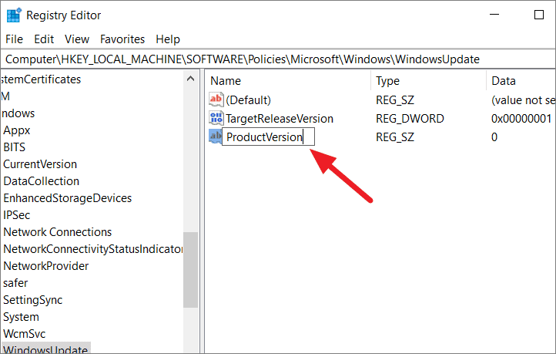Viewport: 556px width, 354px height.
Task: Click ProductVersion's REG_SZ type cell
Action: pyautogui.click(x=394, y=137)
